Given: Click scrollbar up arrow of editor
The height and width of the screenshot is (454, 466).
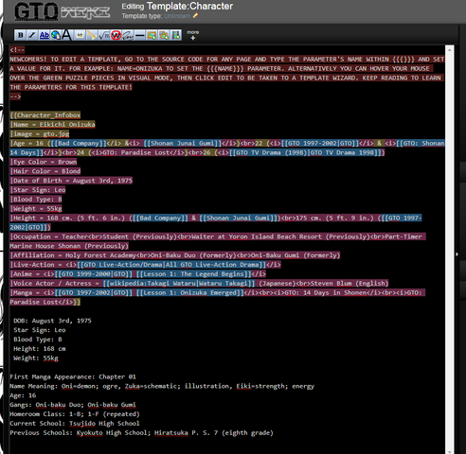Looking at the screenshot, I should [450, 50].
